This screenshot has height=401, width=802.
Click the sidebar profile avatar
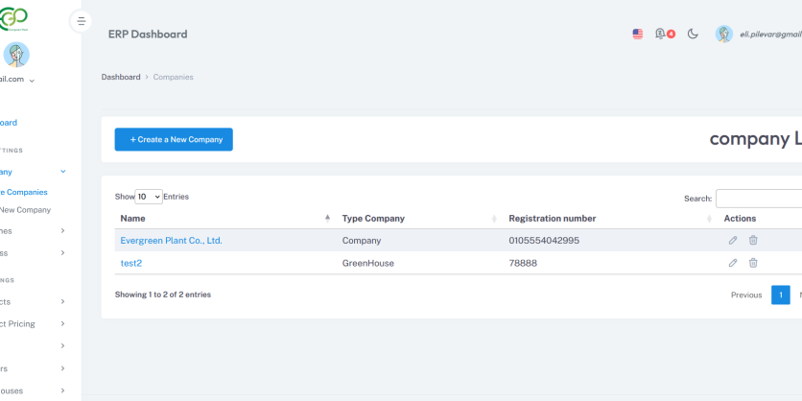tap(16, 55)
